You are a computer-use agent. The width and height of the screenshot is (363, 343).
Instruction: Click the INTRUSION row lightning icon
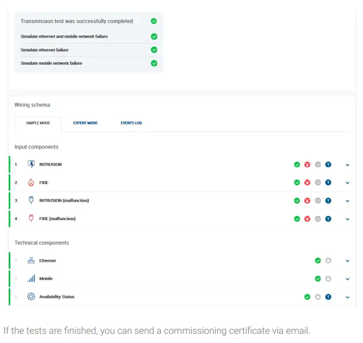31,165
